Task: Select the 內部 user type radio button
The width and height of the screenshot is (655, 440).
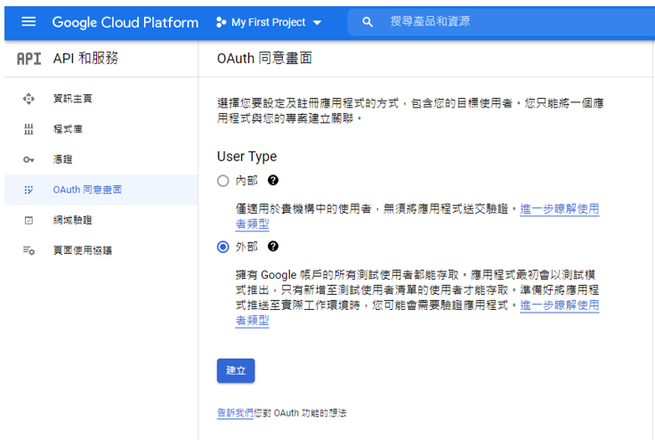Action: click(223, 181)
